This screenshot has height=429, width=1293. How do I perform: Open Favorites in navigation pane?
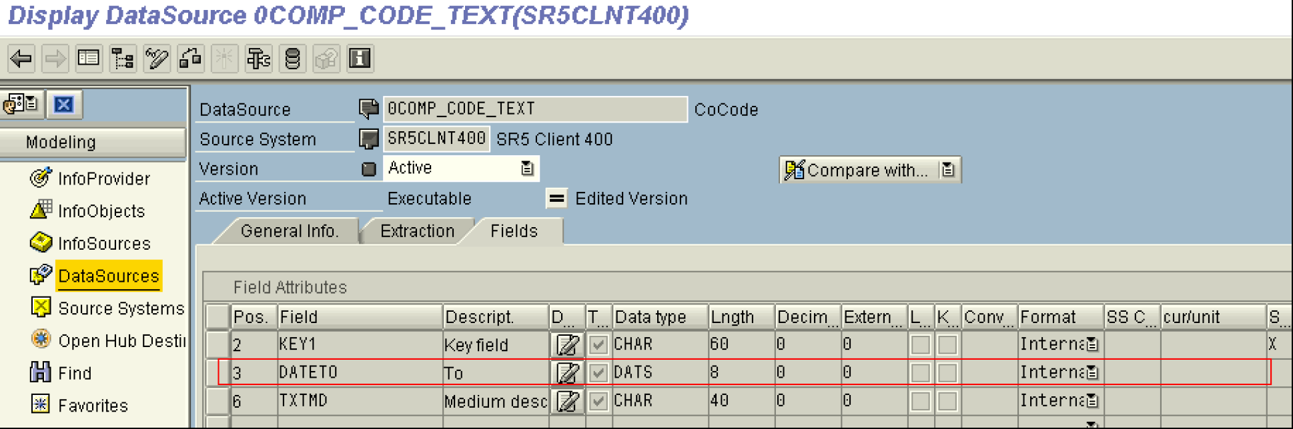[93, 406]
